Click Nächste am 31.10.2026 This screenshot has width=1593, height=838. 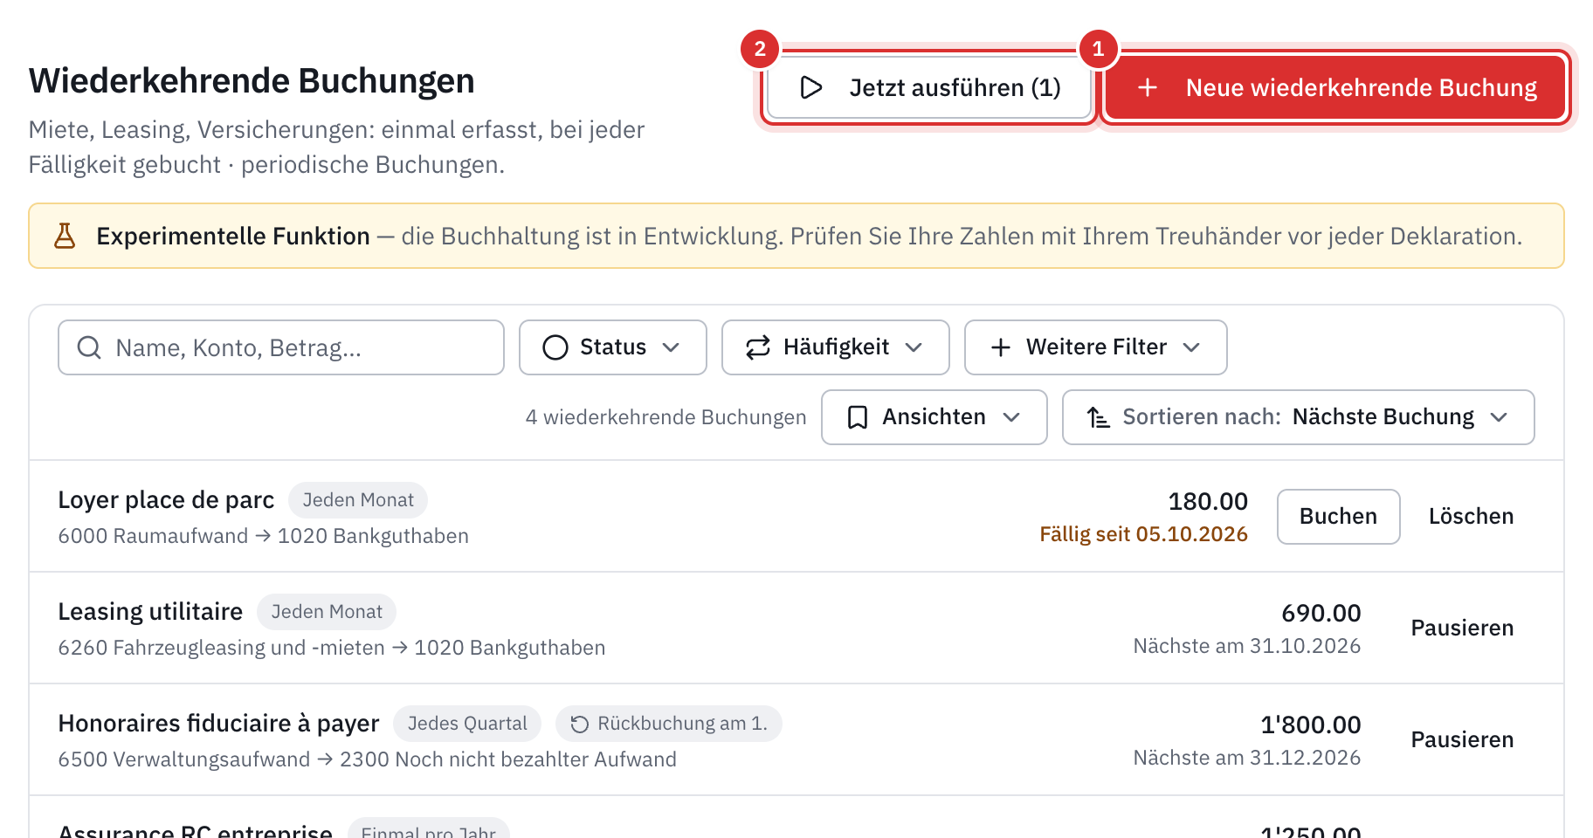(1247, 646)
